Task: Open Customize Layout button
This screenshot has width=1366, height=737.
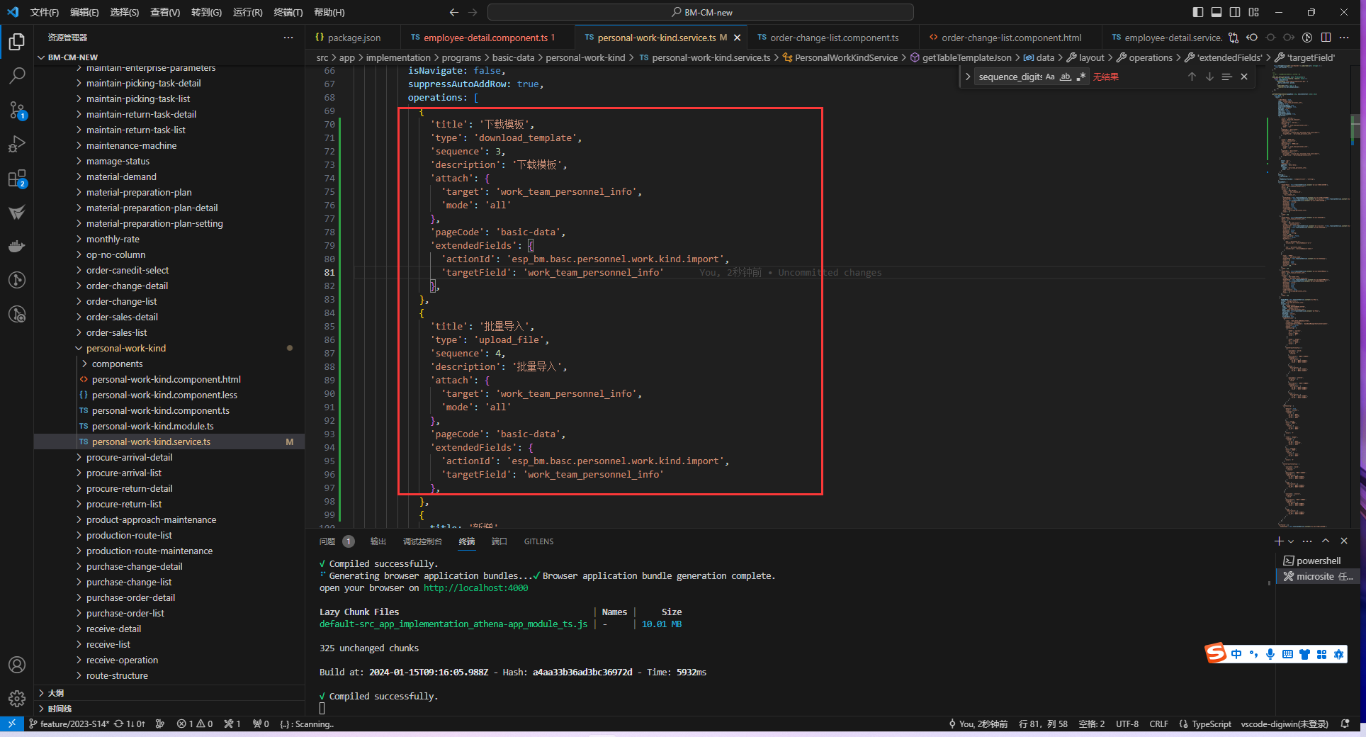Action: [x=1253, y=12]
